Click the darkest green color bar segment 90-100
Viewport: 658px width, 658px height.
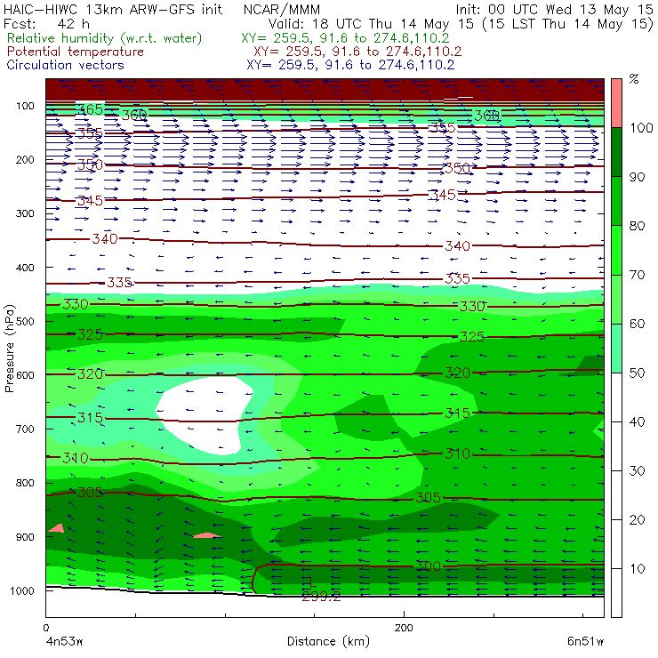pyautogui.click(x=616, y=152)
